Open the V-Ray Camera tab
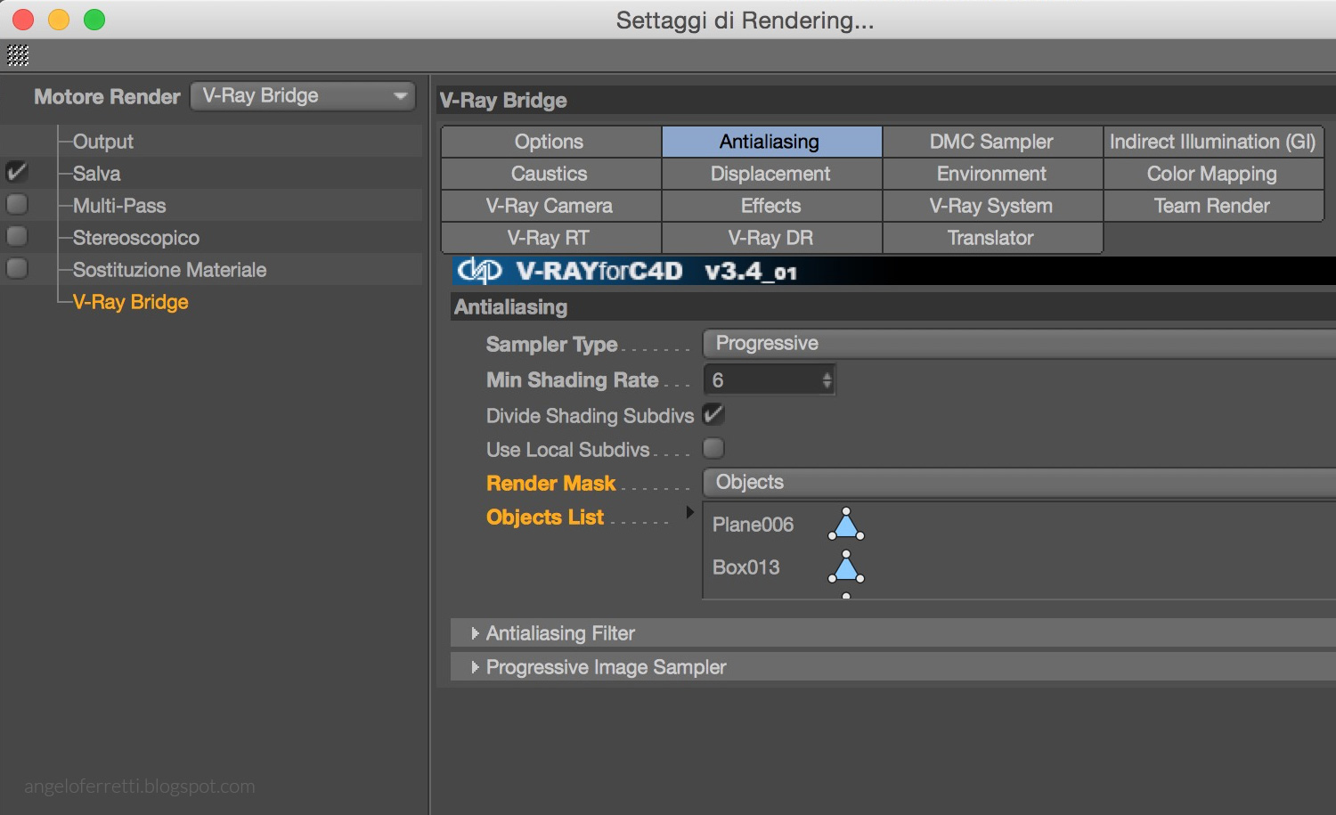The height and width of the screenshot is (815, 1336). pyautogui.click(x=550, y=206)
